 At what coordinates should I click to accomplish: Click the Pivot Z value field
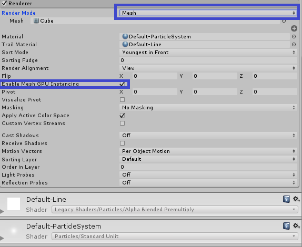click(275, 92)
